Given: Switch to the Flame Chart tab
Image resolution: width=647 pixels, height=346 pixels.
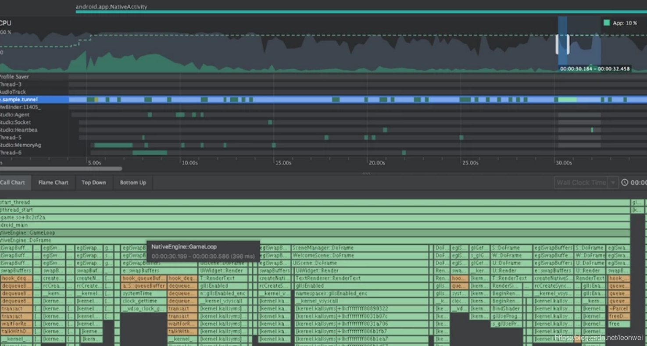Looking at the screenshot, I should tap(53, 182).
